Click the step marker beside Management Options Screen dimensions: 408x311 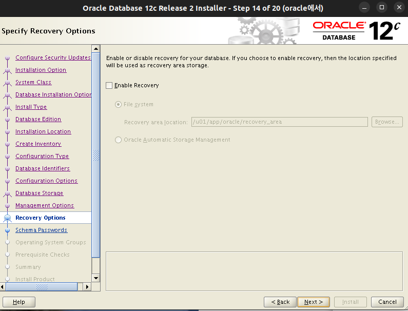(x=8, y=206)
